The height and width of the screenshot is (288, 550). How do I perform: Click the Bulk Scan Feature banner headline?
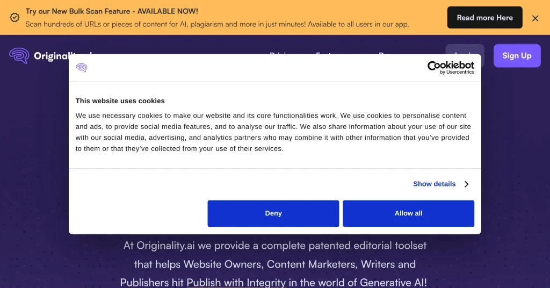[x=112, y=11]
